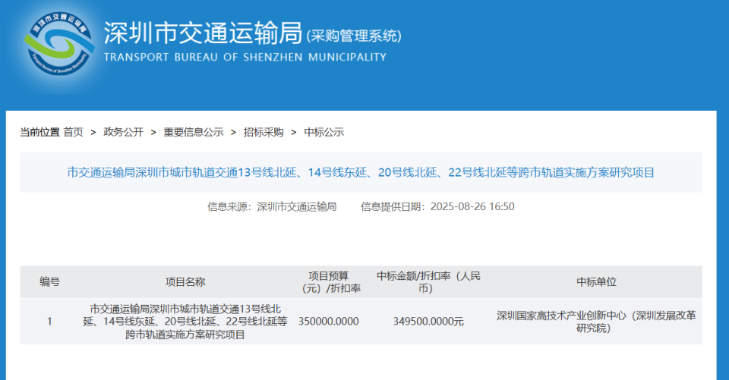Image resolution: width=729 pixels, height=380 pixels.
Task: Click the 项目名称 column header
Action: coord(185,282)
